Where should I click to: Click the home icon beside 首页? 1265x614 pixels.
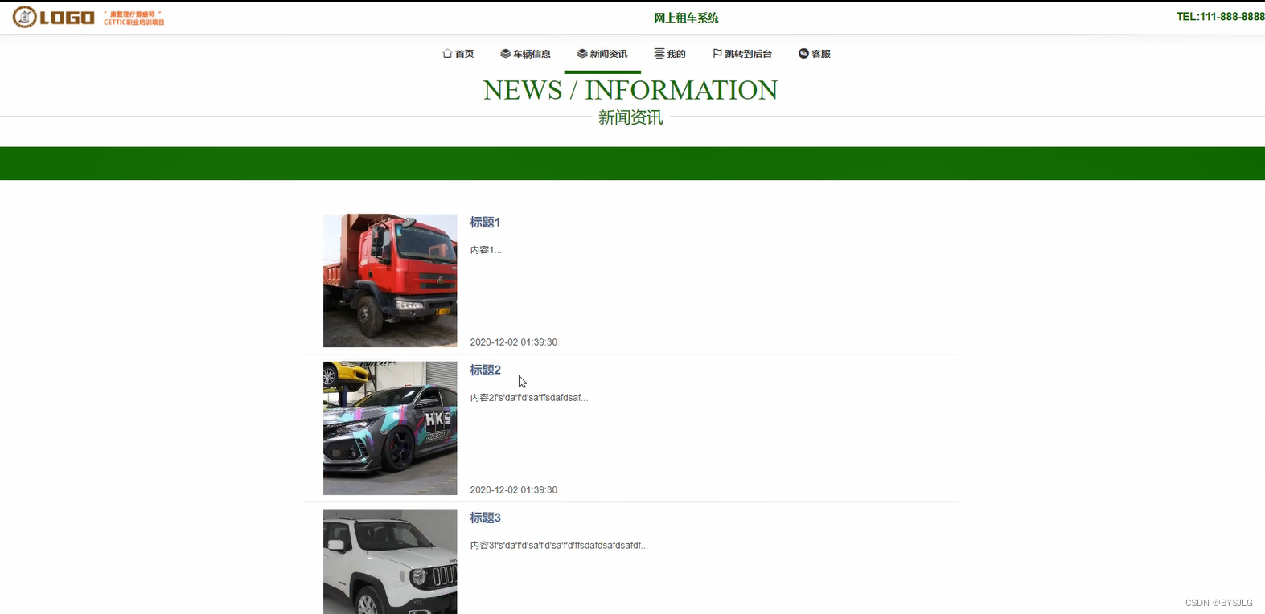click(447, 54)
